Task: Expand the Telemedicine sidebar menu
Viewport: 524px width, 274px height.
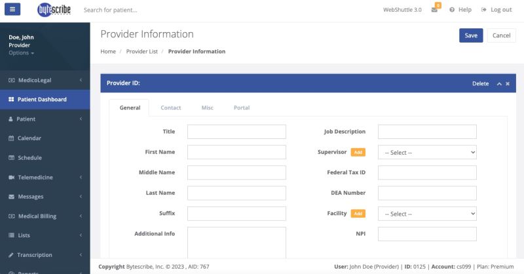Action: (45, 177)
